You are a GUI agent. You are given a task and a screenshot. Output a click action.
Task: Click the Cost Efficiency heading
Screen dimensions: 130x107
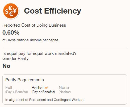point(53,11)
